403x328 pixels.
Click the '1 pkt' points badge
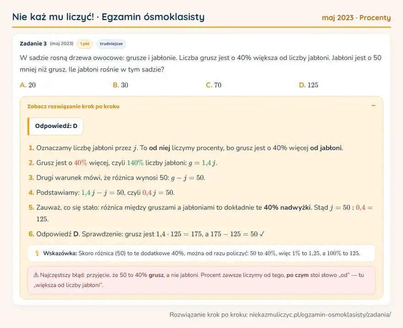coord(85,44)
